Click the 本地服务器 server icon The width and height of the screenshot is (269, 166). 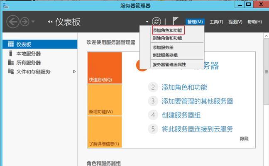point(11,54)
